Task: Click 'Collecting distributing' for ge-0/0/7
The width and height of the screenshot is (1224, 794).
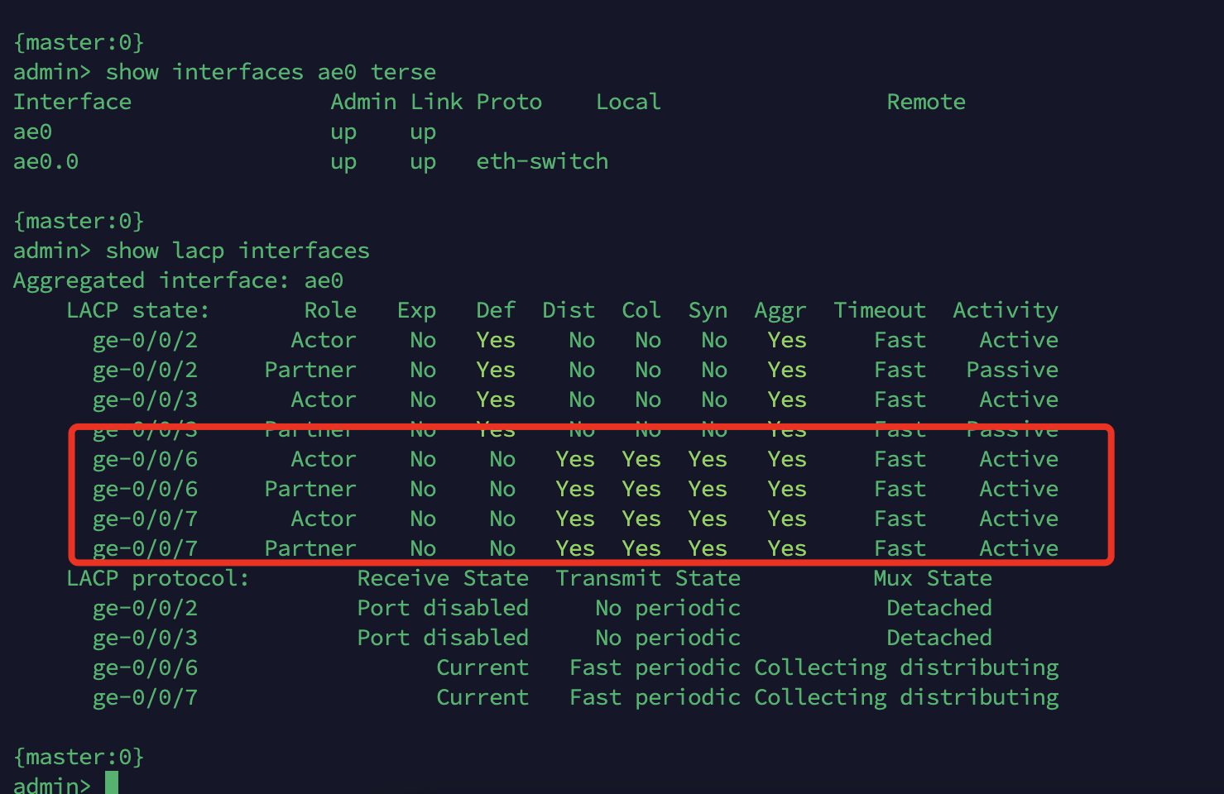Action: (906, 698)
